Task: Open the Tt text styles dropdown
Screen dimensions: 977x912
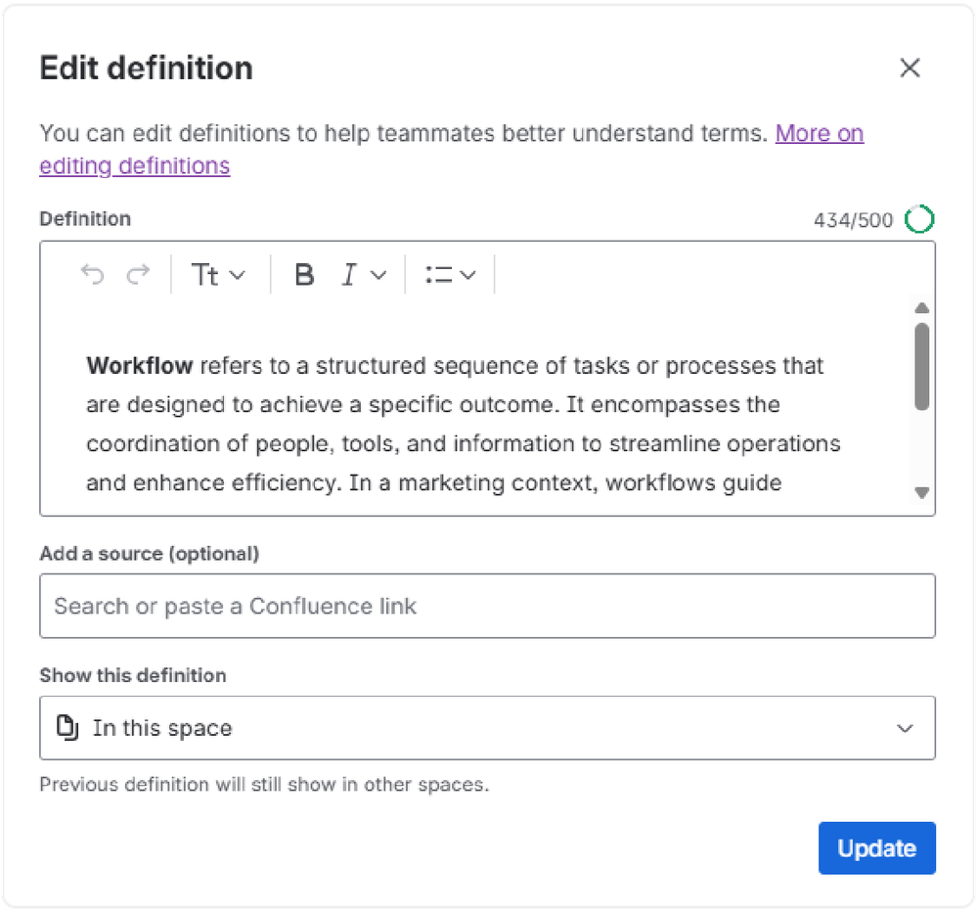Action: coord(218,276)
